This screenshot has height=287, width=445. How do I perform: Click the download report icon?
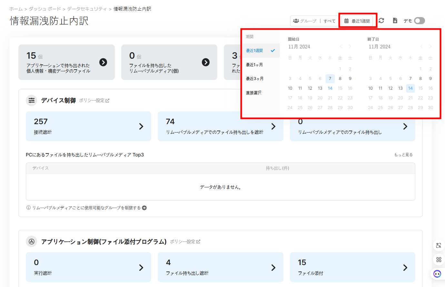pos(395,21)
